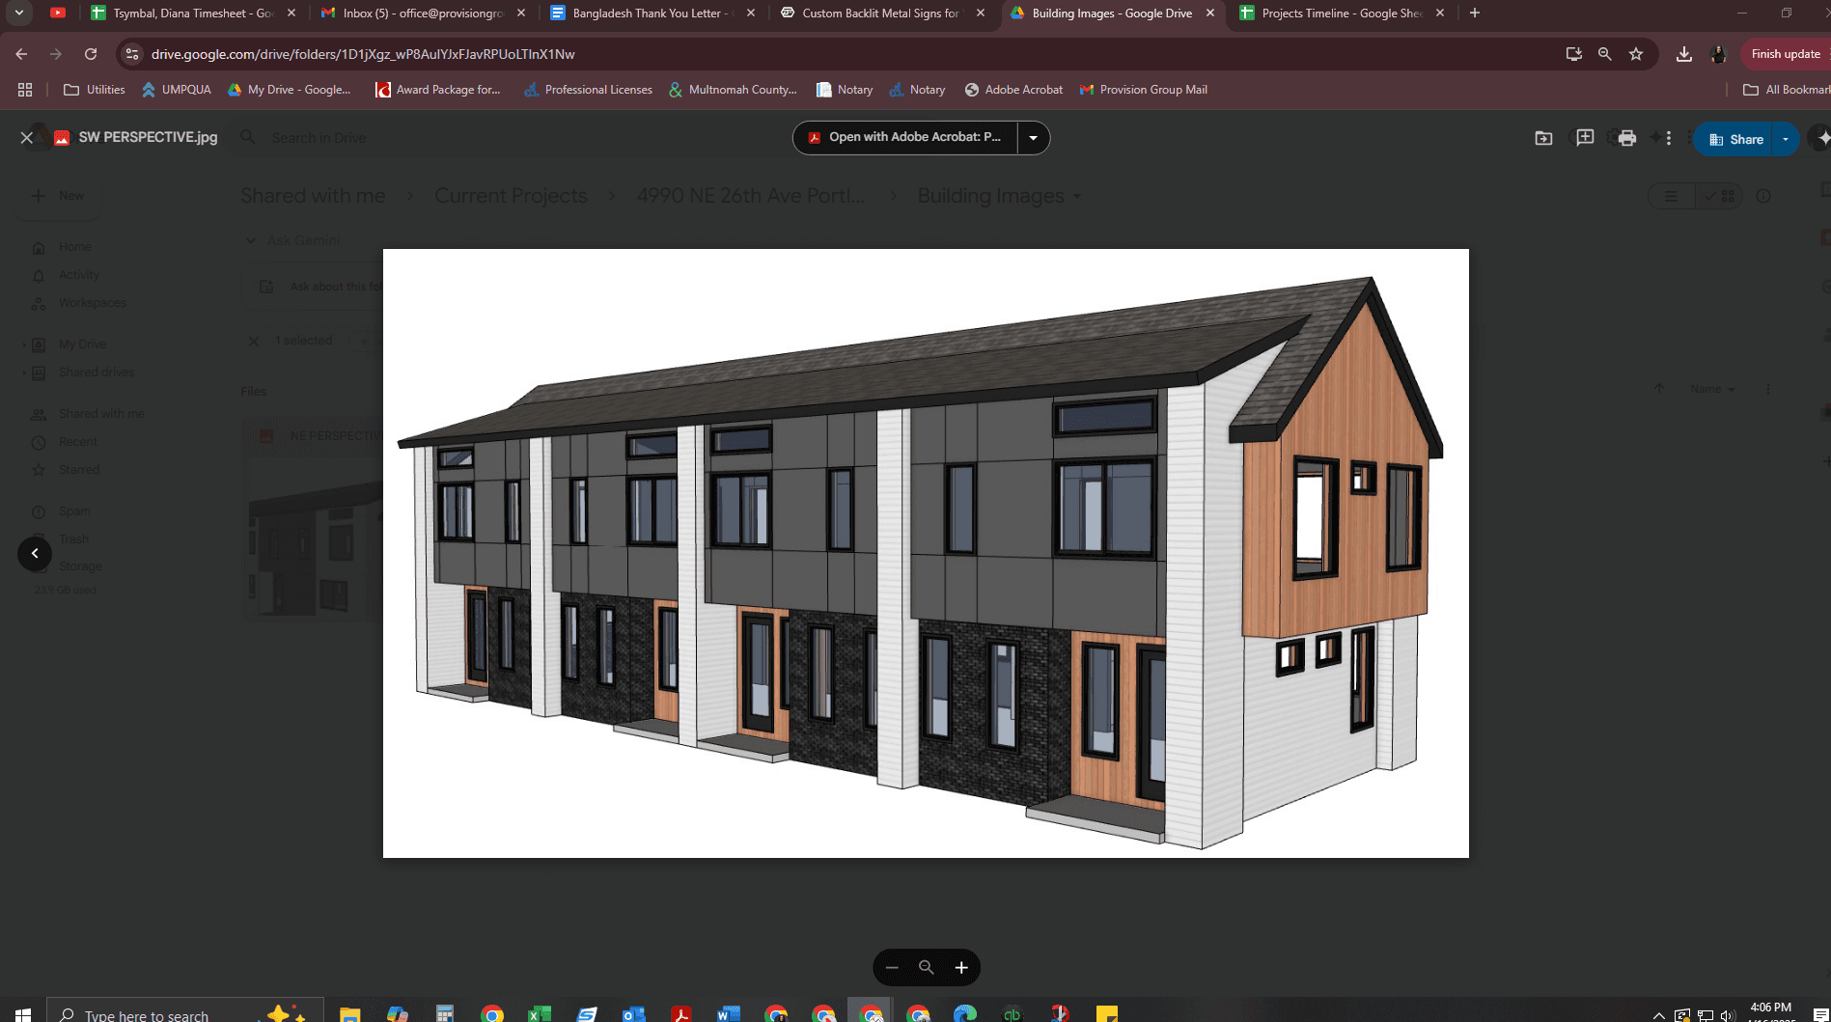
Task: Switch to the Bangladesh Thank You Letter tab
Action: [x=645, y=14]
